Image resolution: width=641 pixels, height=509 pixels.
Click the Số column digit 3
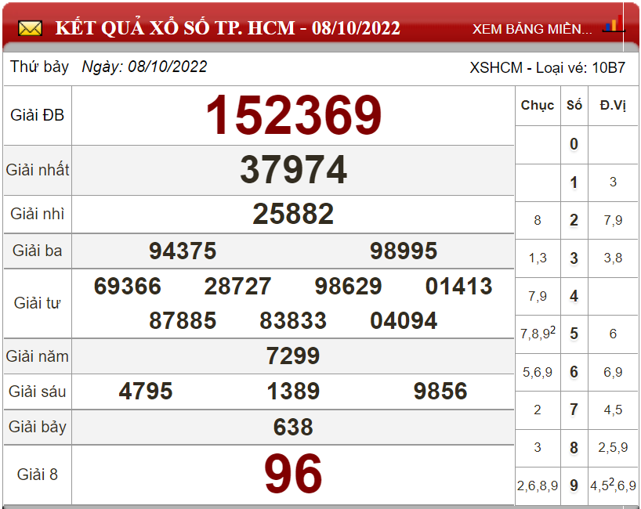click(x=574, y=258)
